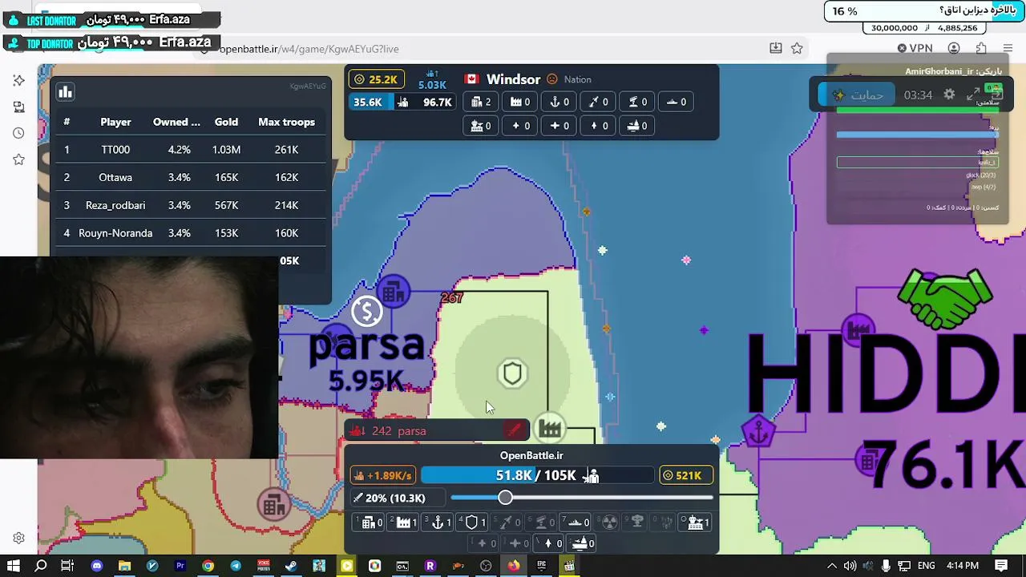
Task: Click the City build button in build bar
Action: click(x=370, y=523)
